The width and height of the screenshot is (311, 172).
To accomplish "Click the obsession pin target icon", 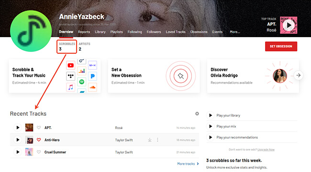I will coord(181,76).
